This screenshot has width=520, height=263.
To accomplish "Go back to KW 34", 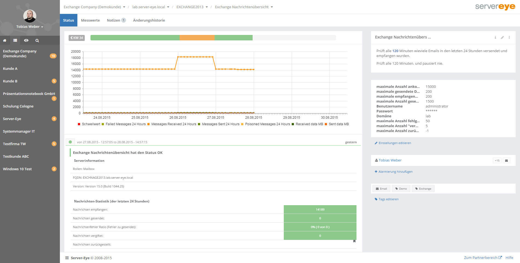I will (x=77, y=38).
